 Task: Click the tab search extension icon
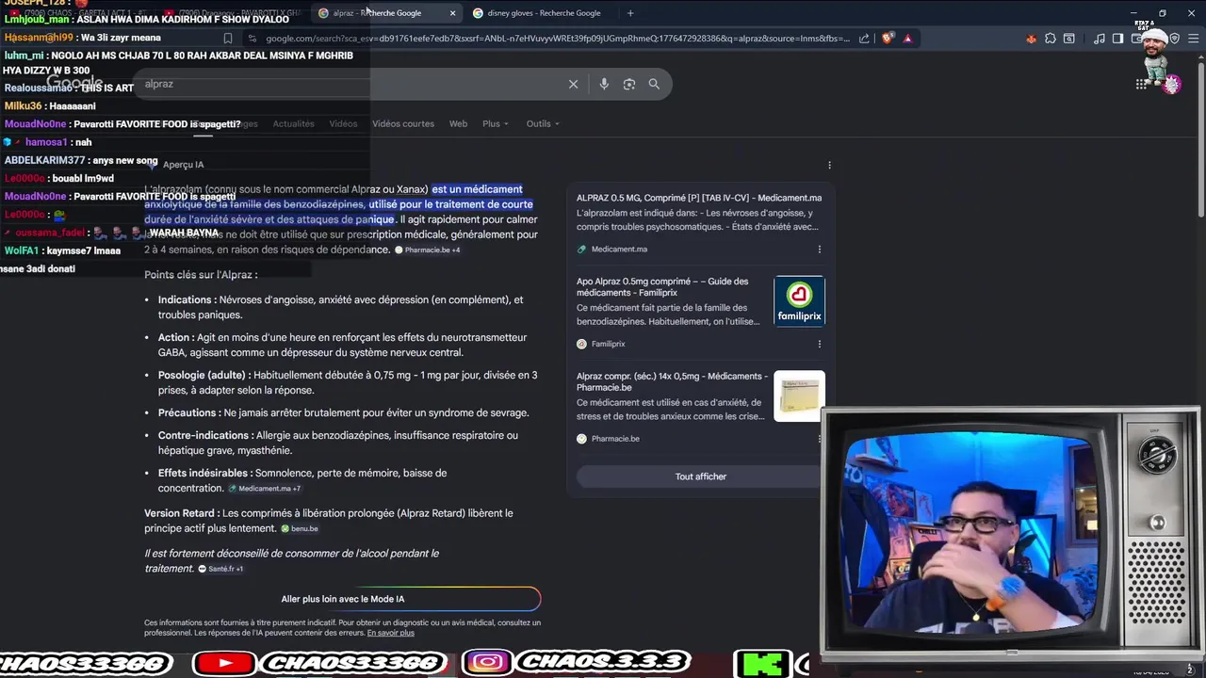coord(1068,39)
